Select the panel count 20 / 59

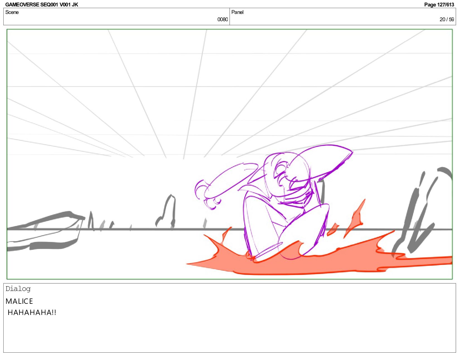tap(447, 19)
